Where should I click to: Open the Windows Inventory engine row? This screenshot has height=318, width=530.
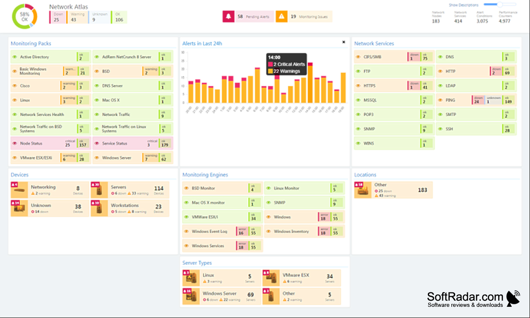click(304, 232)
